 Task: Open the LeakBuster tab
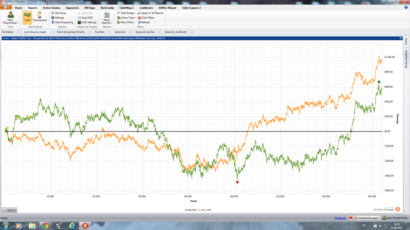146,8
